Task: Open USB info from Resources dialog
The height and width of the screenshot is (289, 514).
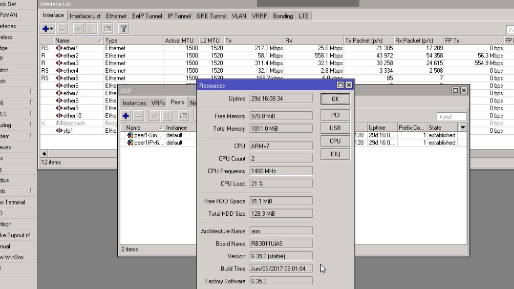Action: (335, 128)
